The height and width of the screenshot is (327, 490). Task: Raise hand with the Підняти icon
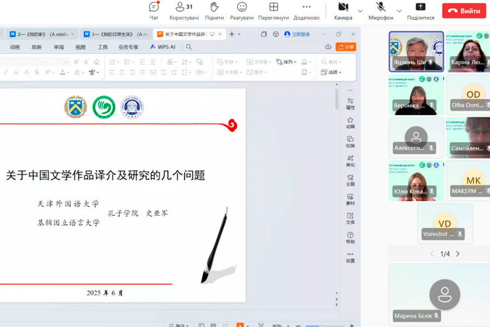(x=215, y=10)
